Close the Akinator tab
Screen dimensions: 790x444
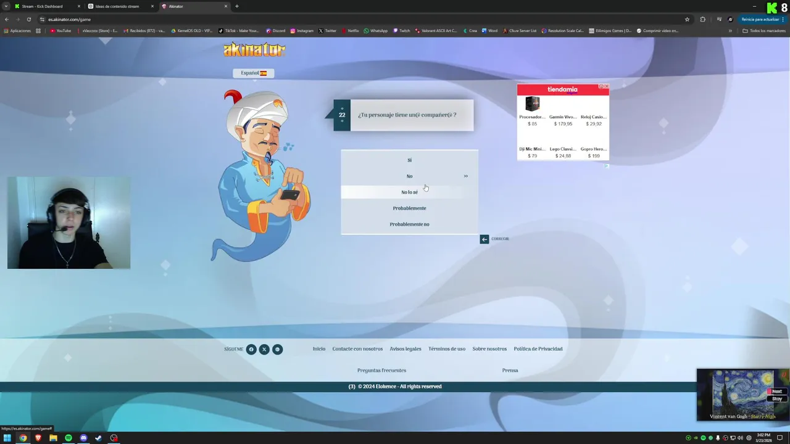coord(225,6)
